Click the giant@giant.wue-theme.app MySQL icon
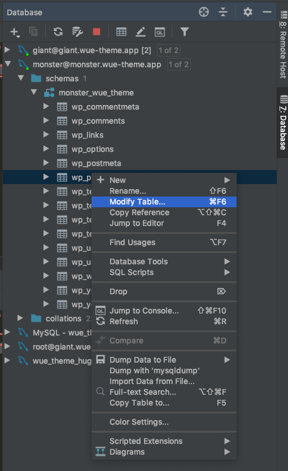 [23, 50]
